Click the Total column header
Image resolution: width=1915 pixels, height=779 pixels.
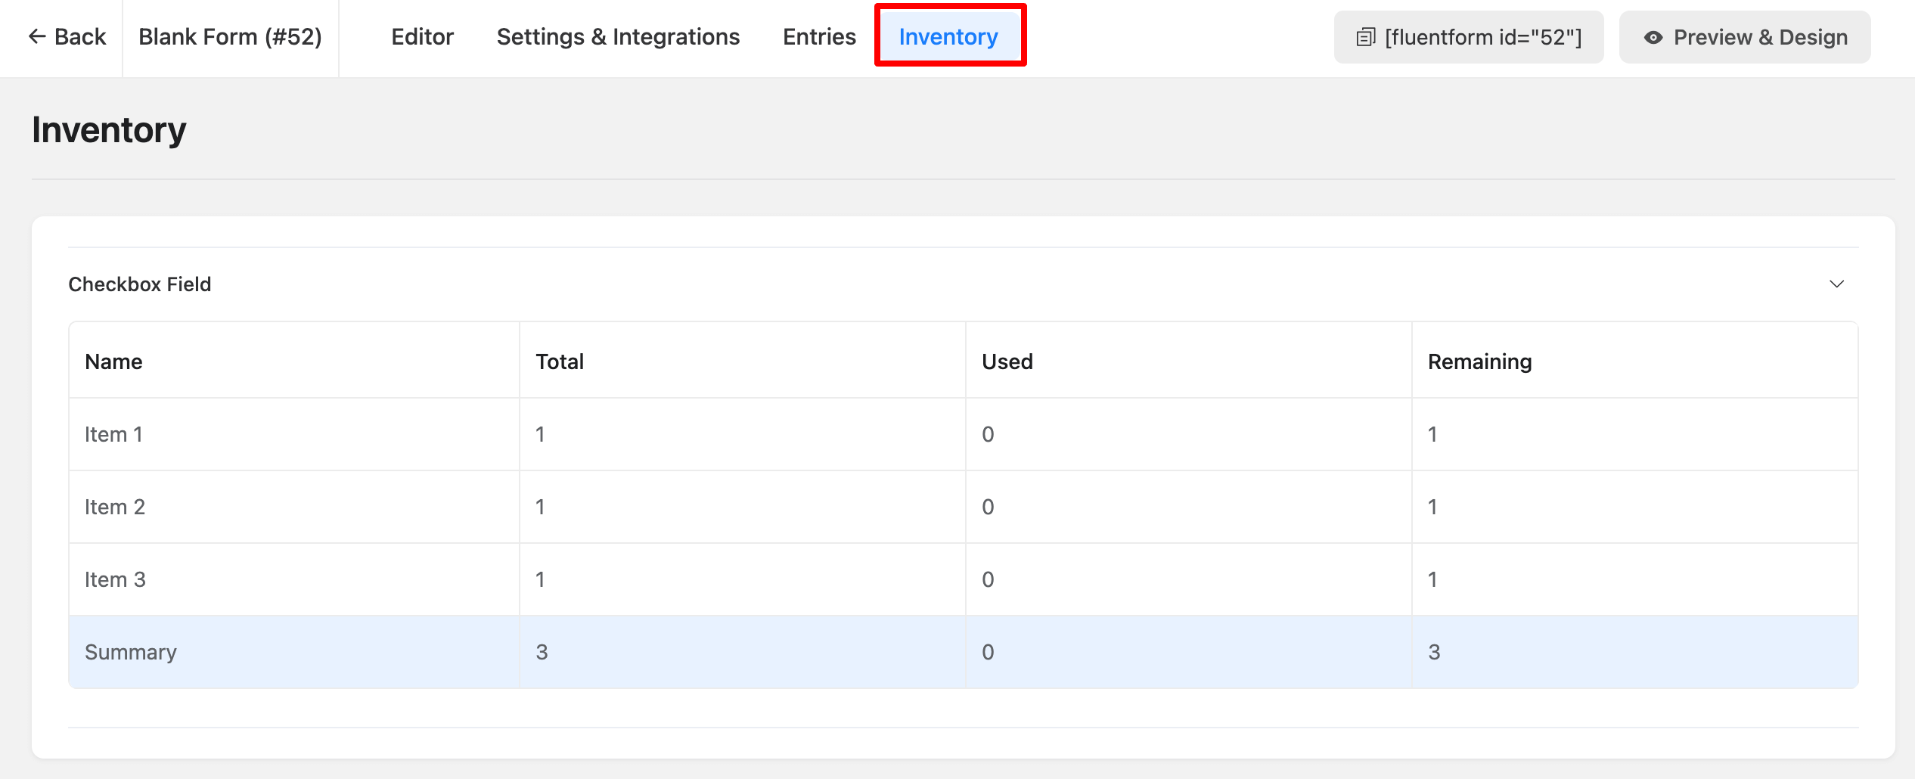coord(560,362)
